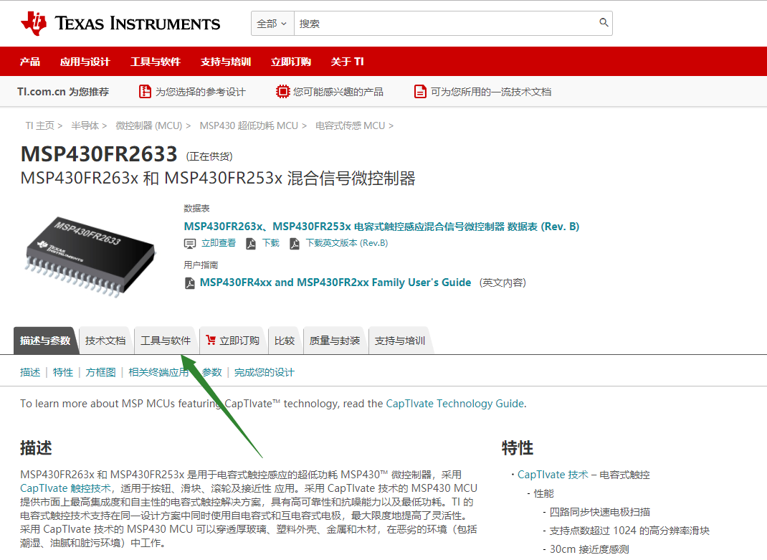
Task: Open 可为您所用的一流技术文档 link
Action: (x=491, y=92)
